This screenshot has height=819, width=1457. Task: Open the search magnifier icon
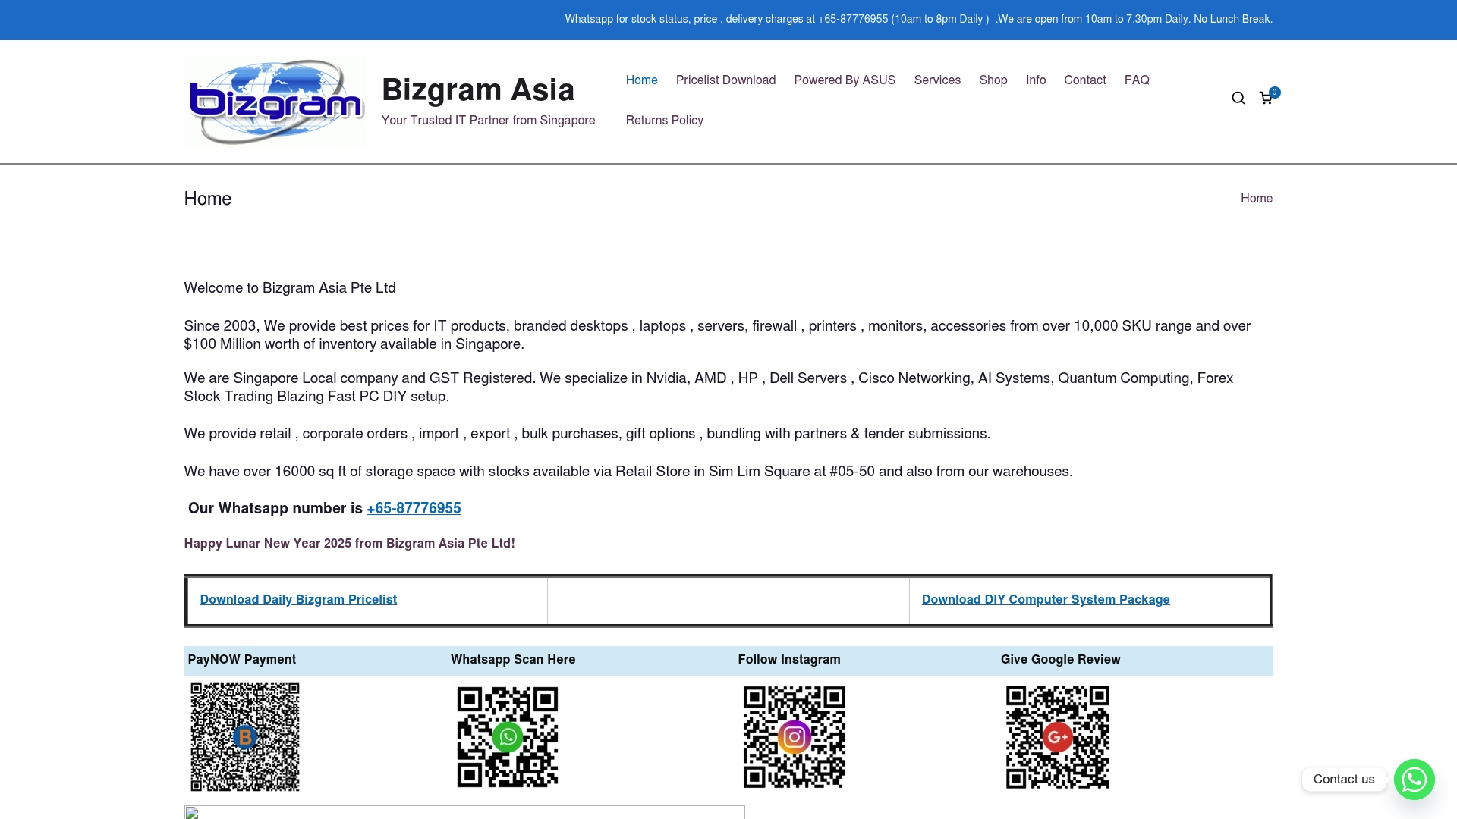[1238, 98]
